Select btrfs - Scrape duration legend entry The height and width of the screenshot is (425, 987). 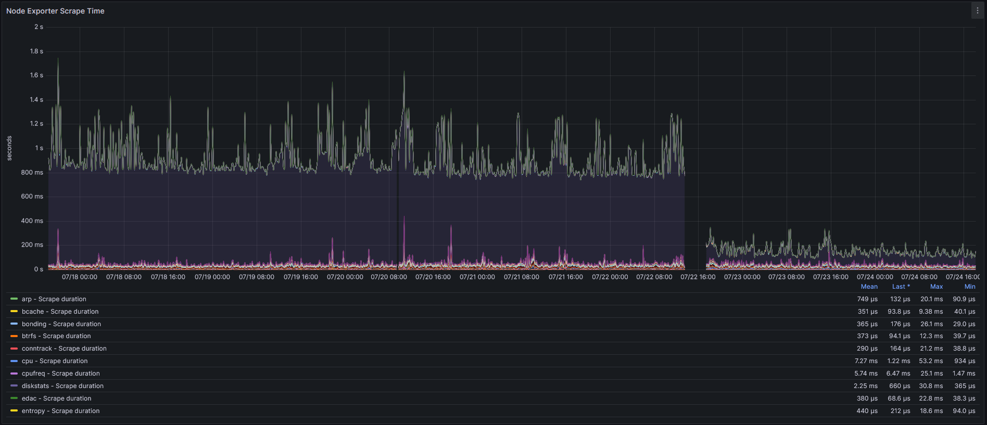pos(56,336)
